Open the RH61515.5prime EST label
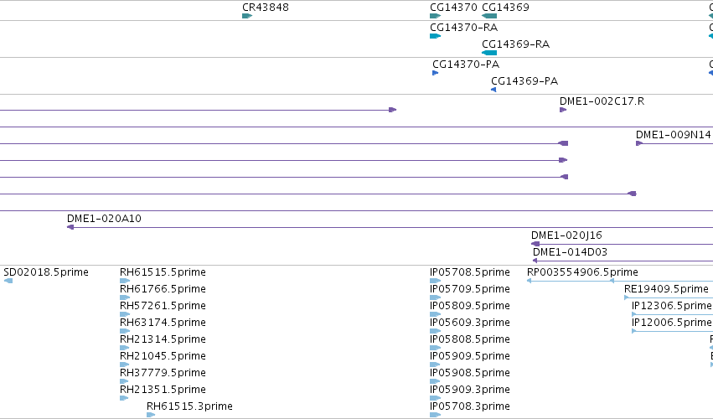Viewport: 713px width, 419px height. pos(163,272)
